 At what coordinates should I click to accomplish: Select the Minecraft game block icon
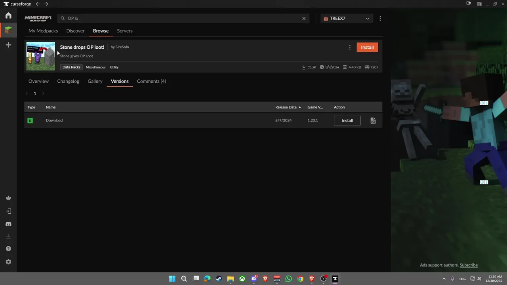pyautogui.click(x=8, y=30)
